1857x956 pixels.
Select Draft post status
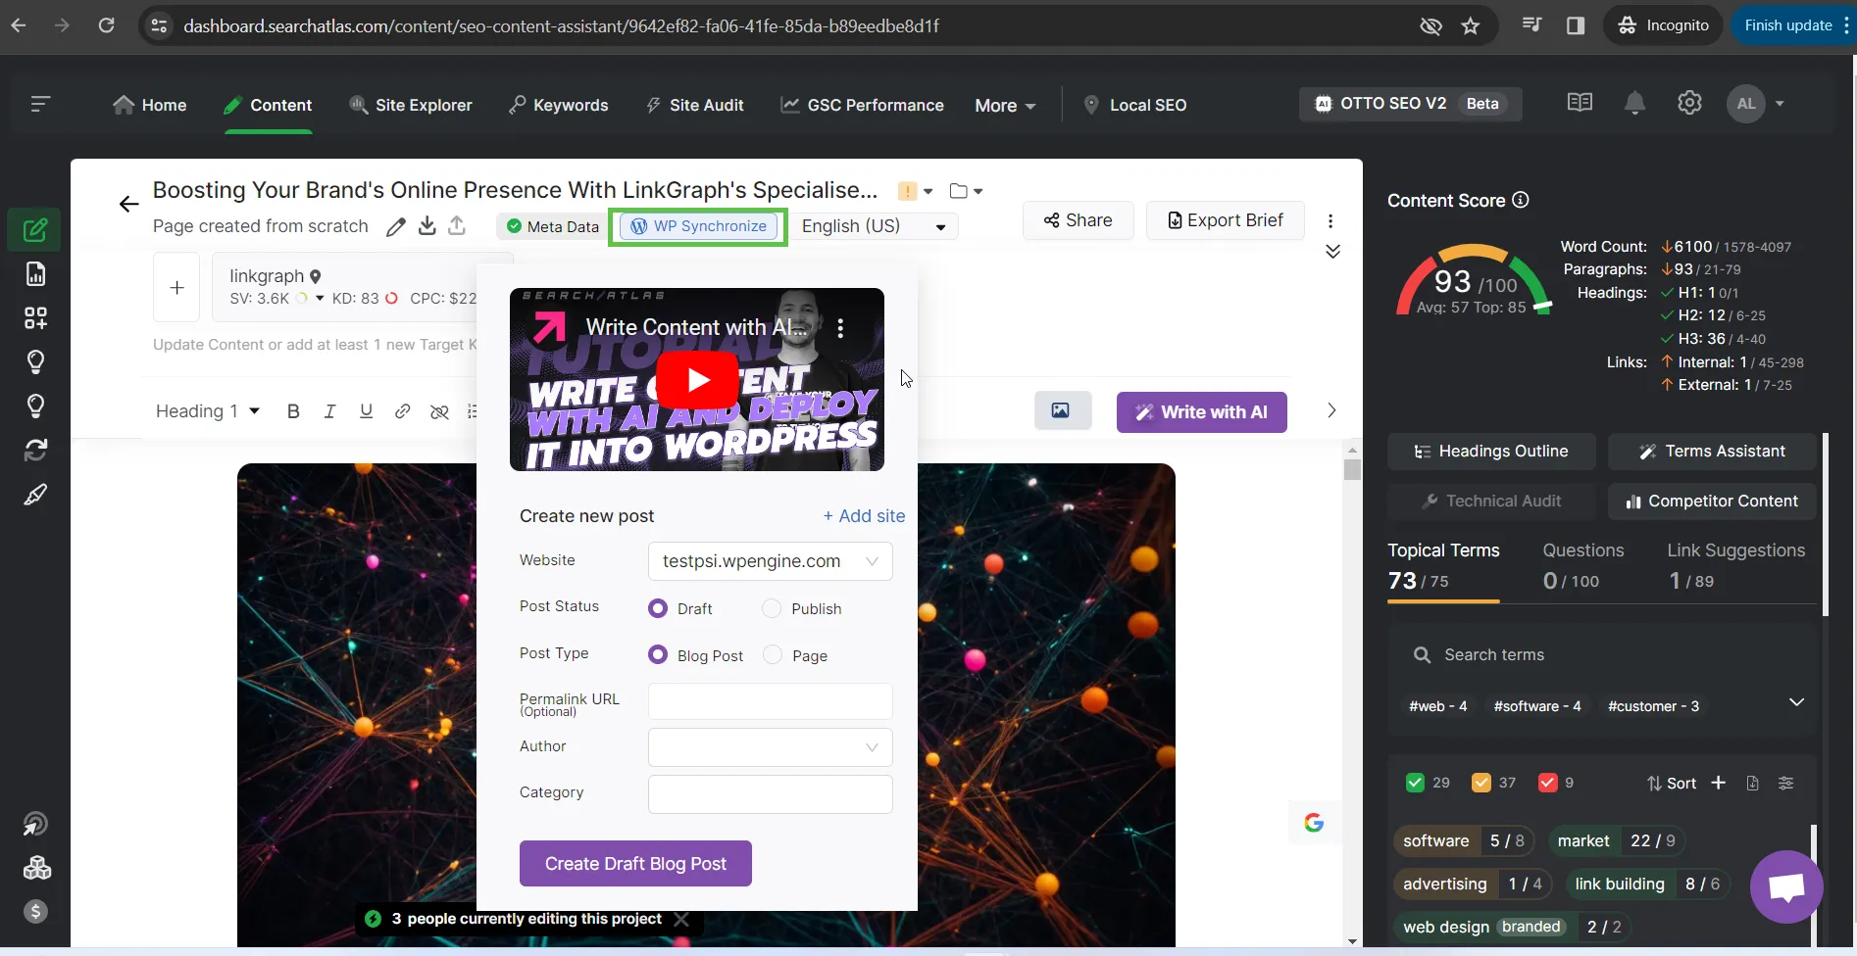[658, 608]
